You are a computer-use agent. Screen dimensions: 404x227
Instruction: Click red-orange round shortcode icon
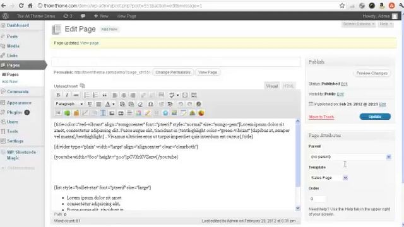click(201, 113)
